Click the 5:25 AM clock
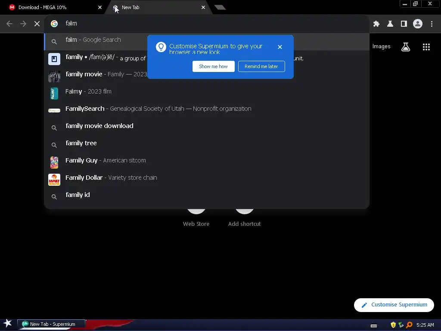This screenshot has height=331, width=441. point(425,325)
